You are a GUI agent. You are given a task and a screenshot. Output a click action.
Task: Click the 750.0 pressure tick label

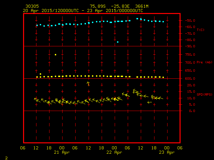(190, 55)
